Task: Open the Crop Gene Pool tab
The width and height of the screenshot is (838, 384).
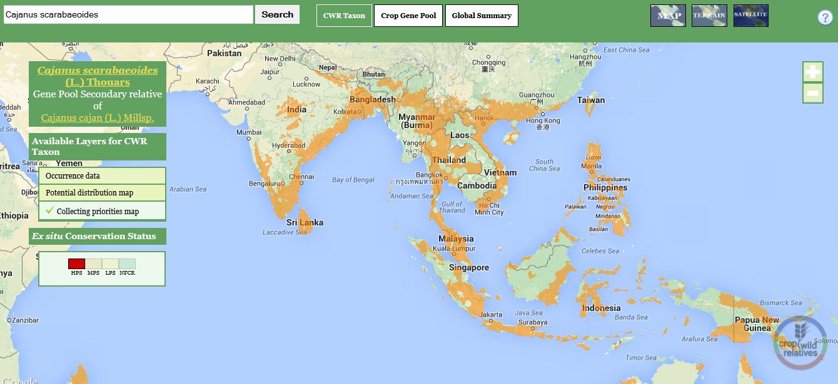Action: (x=408, y=16)
